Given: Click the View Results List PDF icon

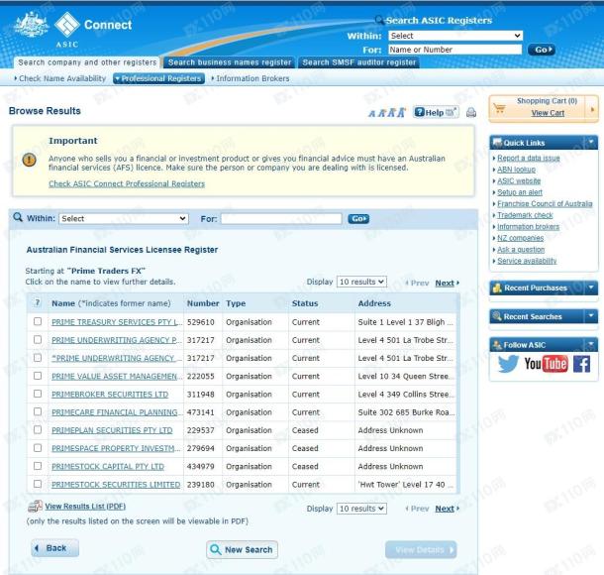Looking at the screenshot, I should [x=35, y=506].
